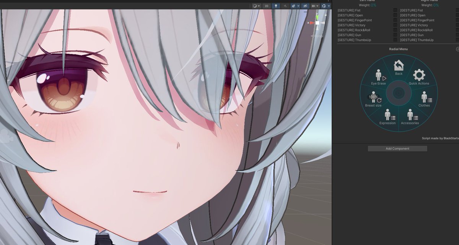Click the Radial Menu heading text
The width and height of the screenshot is (459, 245).
(399, 49)
